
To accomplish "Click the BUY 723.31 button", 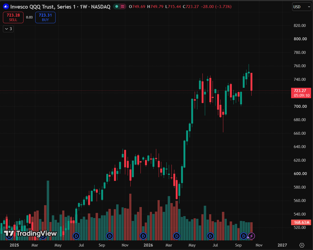I will (x=45, y=17).
